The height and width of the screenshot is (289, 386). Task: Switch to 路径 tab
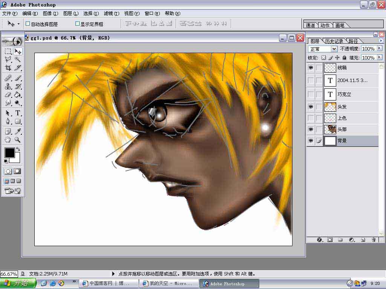click(x=353, y=41)
